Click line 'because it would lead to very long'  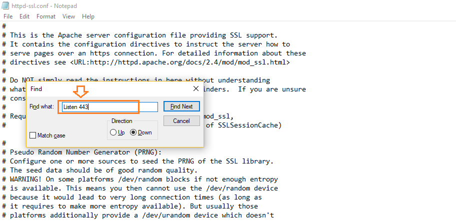point(132,197)
